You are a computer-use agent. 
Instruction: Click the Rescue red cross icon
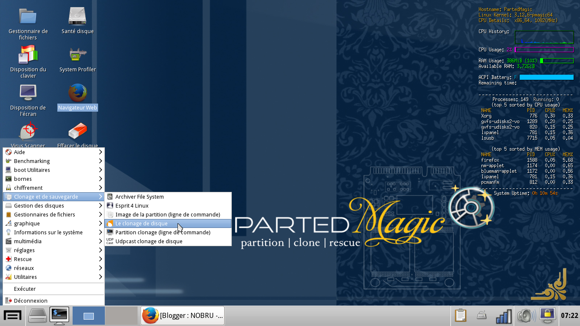tap(8, 259)
